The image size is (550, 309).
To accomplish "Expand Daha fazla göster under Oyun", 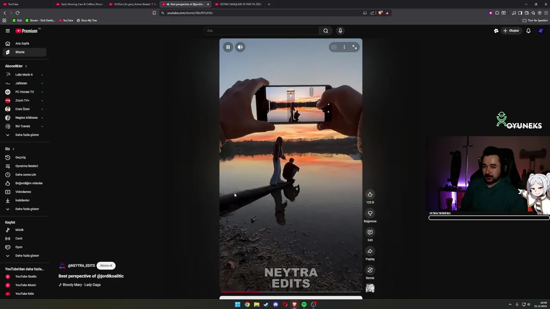I will click(24, 256).
